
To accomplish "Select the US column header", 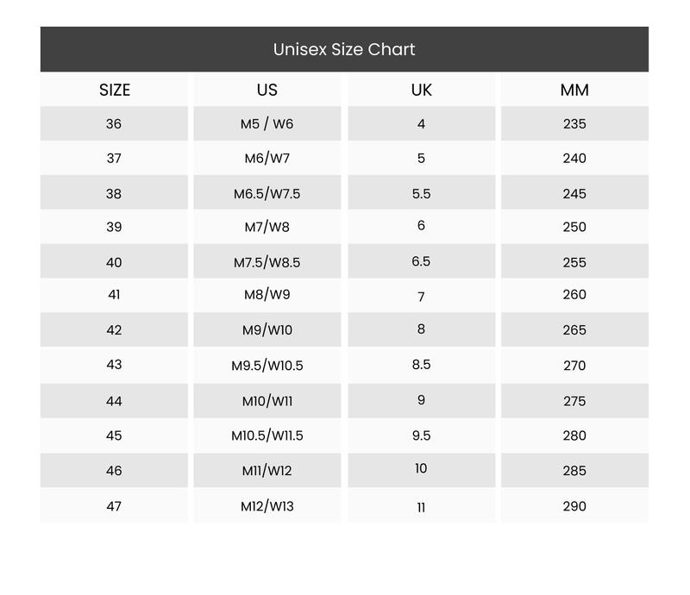I will click(x=267, y=90).
